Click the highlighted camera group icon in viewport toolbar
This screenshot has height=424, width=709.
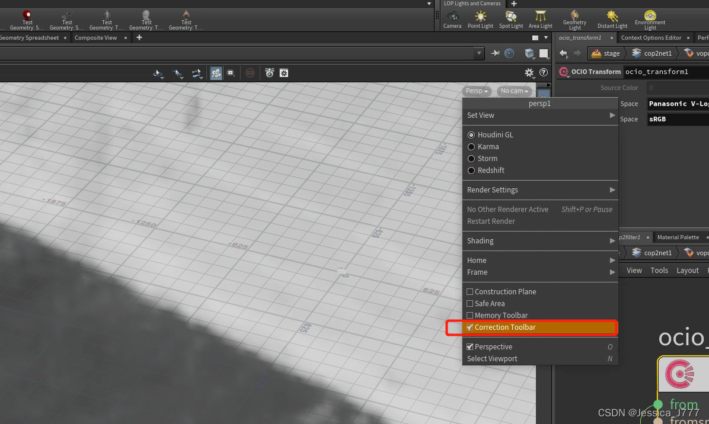coord(216,73)
